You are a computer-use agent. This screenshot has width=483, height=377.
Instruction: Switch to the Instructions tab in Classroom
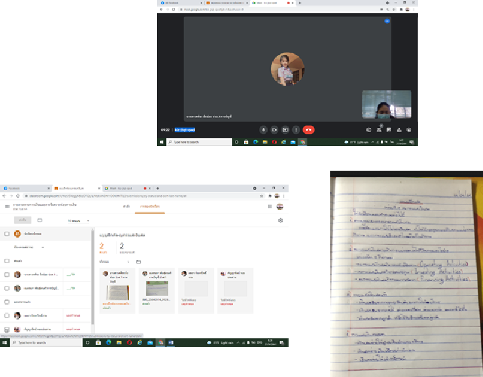click(x=127, y=206)
